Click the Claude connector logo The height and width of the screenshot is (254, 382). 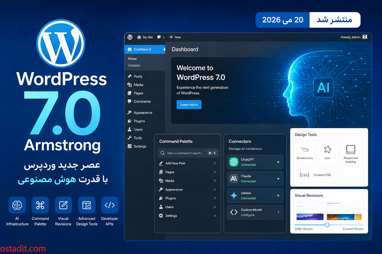click(234, 179)
